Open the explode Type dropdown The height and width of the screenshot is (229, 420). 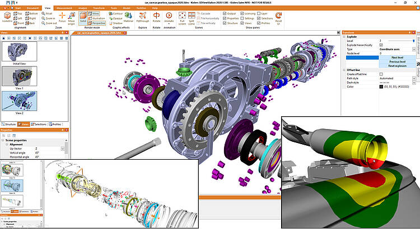414,49
